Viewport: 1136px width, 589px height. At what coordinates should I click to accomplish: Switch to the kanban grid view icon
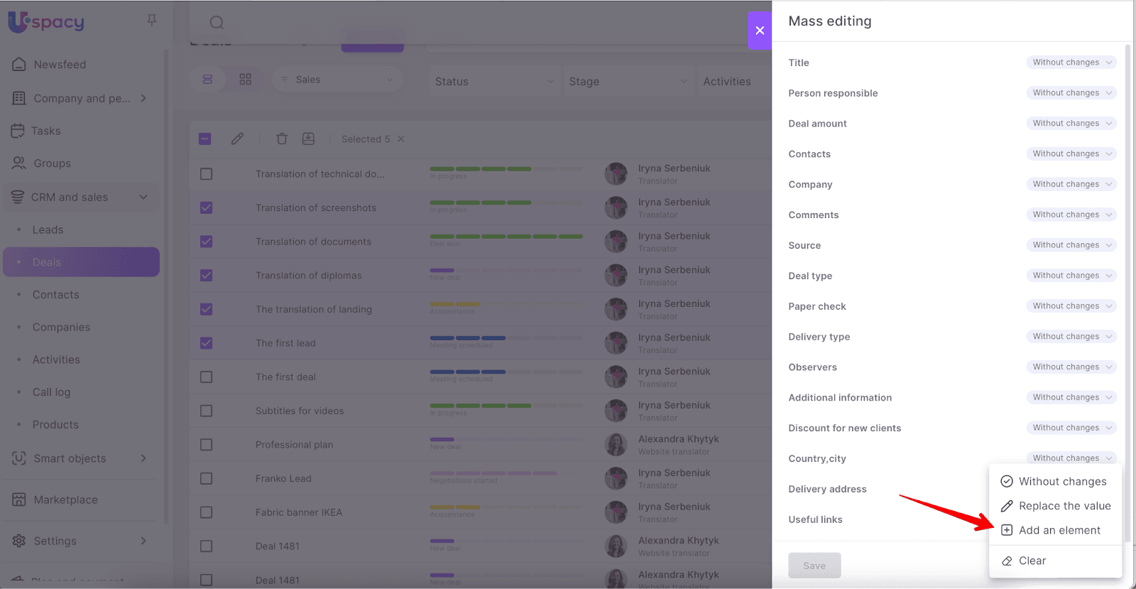pyautogui.click(x=246, y=80)
